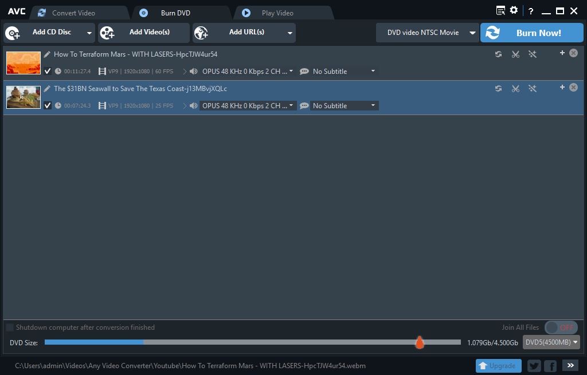The width and height of the screenshot is (587, 375).
Task: Remove the Terraform Mars video with its X icon
Action: tap(573, 52)
